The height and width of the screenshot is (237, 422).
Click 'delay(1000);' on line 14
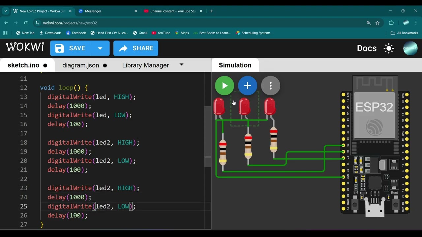coord(69,106)
